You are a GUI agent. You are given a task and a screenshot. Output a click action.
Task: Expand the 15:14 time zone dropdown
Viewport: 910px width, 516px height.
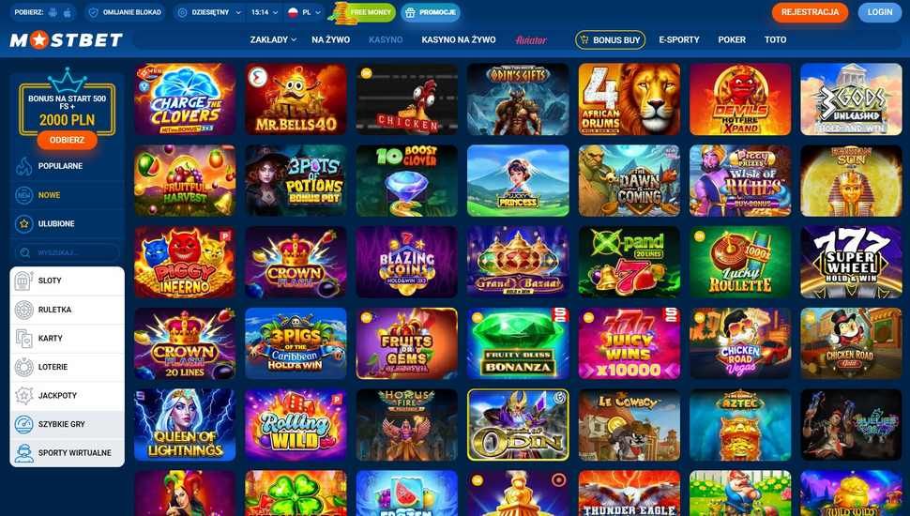pyautogui.click(x=265, y=12)
